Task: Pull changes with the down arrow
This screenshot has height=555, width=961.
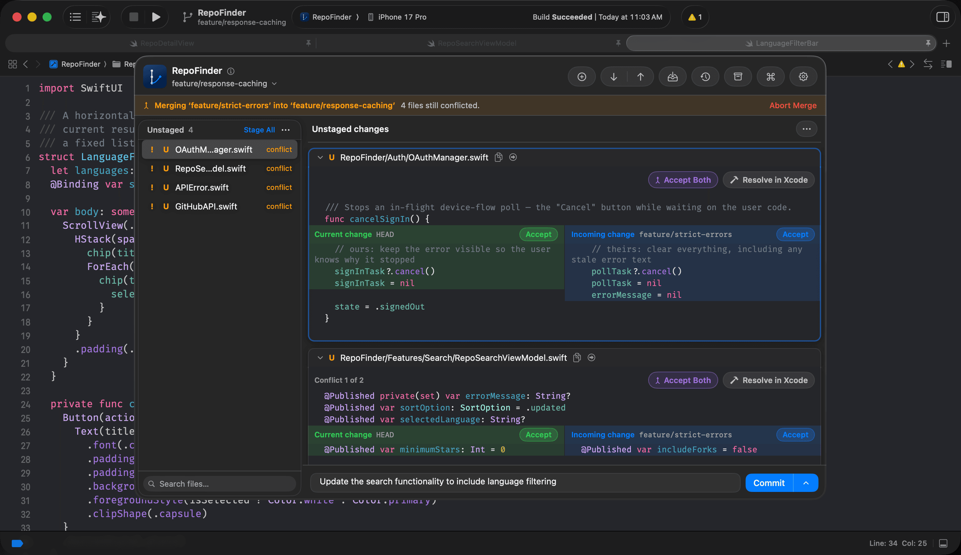Action: 614,76
